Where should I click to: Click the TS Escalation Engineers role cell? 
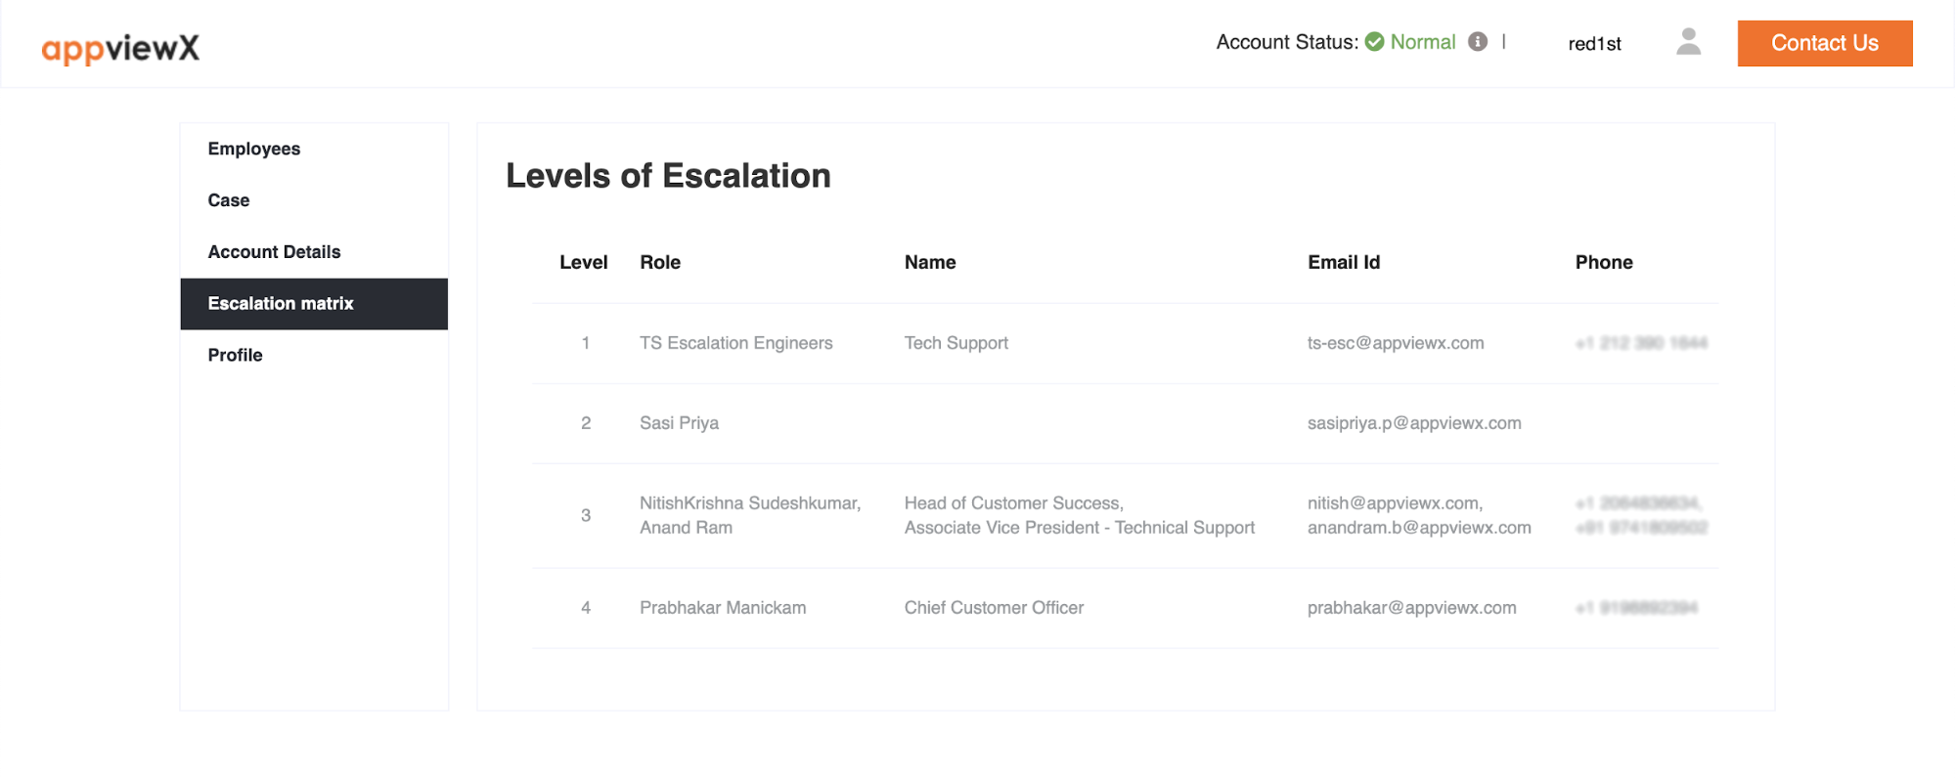[735, 343]
